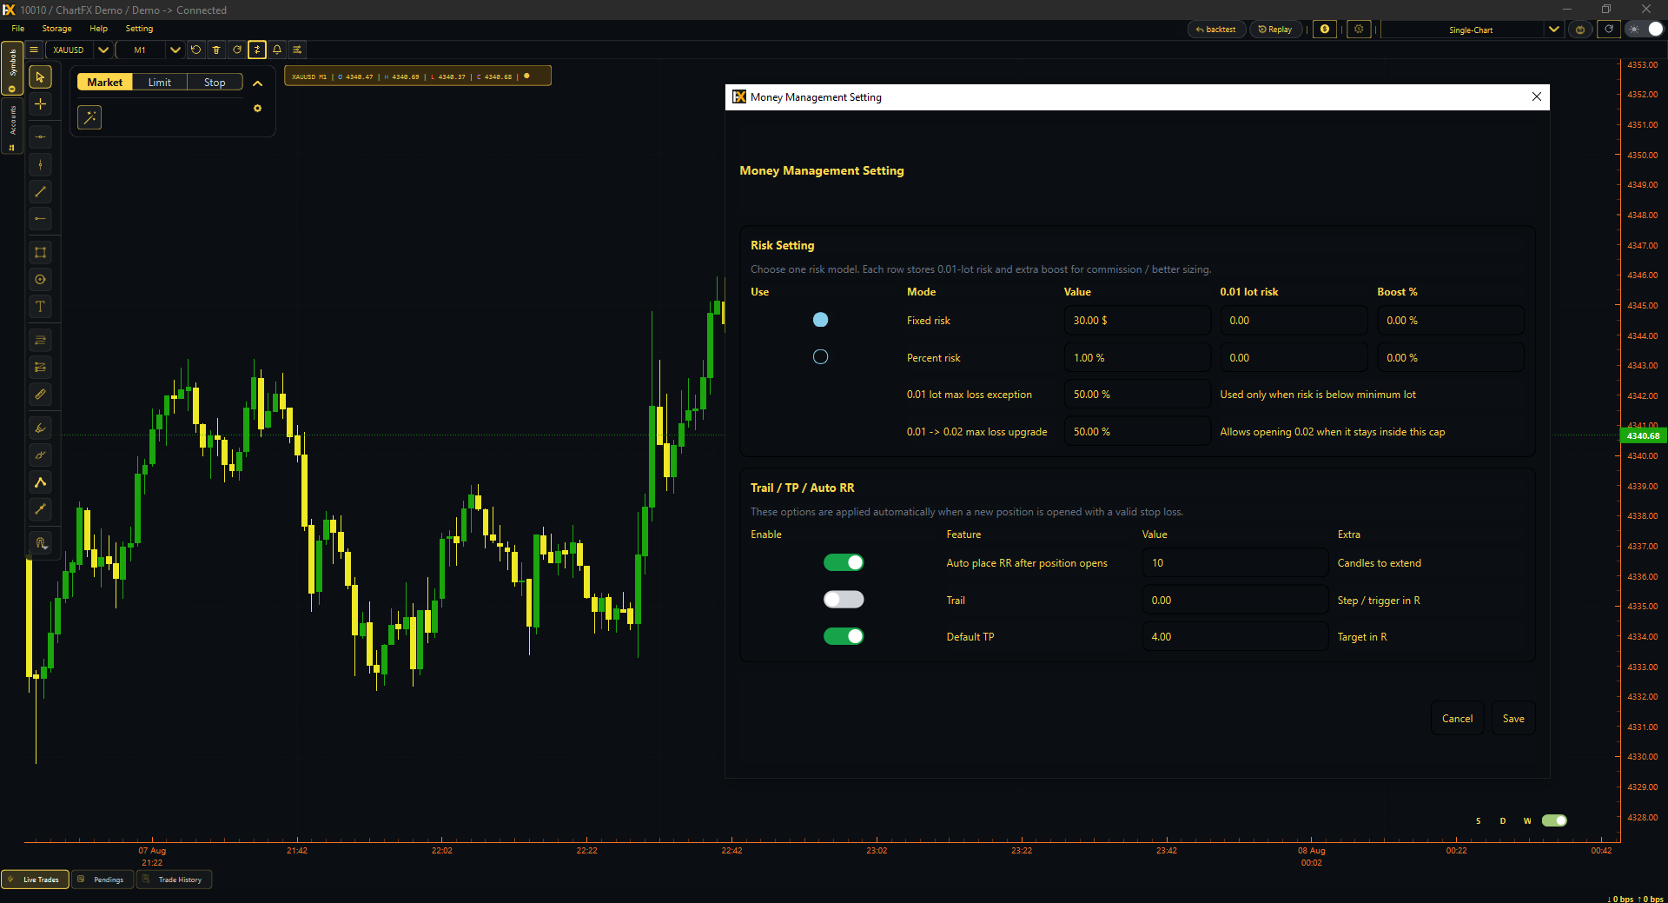Select the text annotation tool

pyautogui.click(x=40, y=307)
